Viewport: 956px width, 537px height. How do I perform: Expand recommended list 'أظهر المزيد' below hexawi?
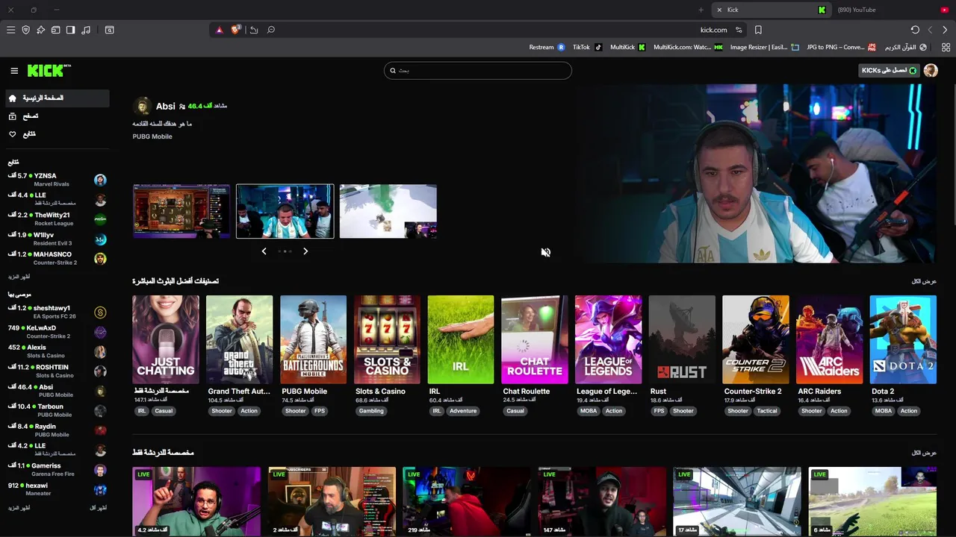[x=19, y=508]
